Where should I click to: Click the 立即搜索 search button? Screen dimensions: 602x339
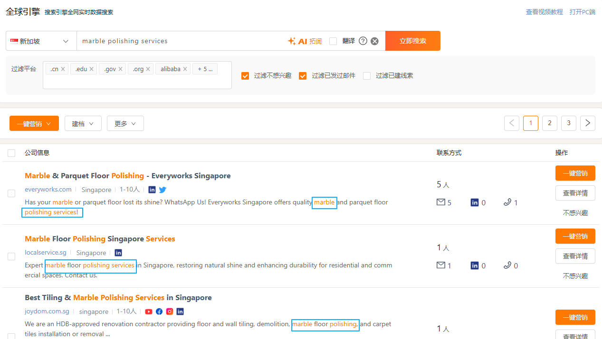point(413,41)
